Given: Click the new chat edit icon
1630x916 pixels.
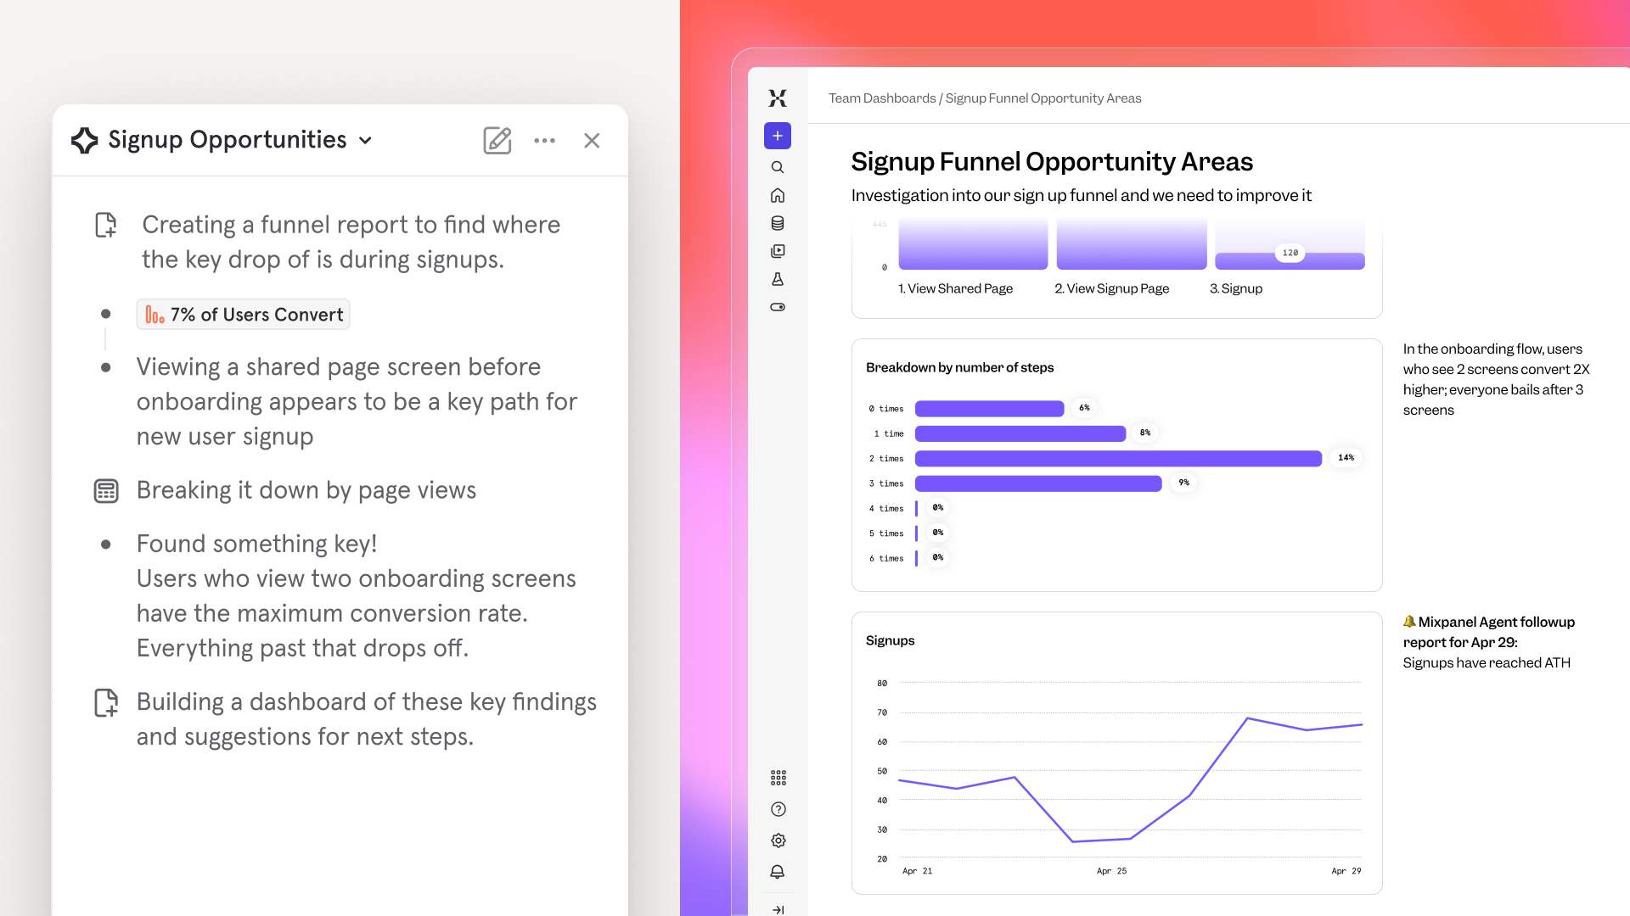Looking at the screenshot, I should pyautogui.click(x=497, y=140).
